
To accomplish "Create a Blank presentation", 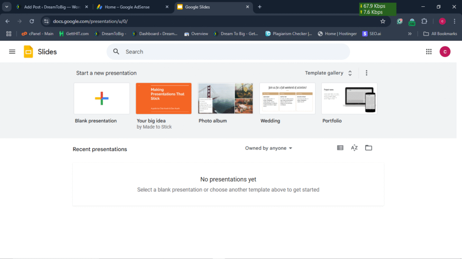I will point(102,98).
